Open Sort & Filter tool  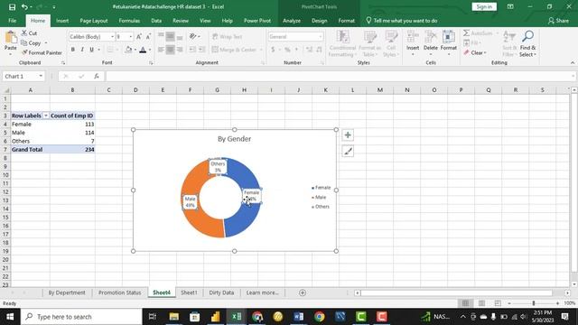point(509,43)
